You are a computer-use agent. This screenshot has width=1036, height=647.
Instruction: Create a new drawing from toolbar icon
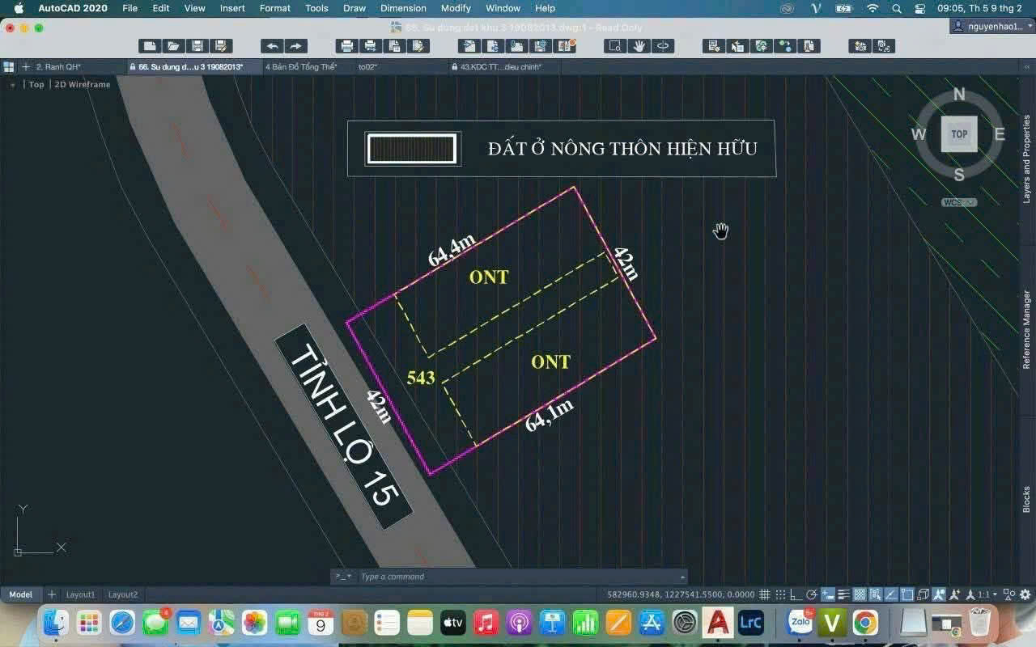(x=149, y=46)
